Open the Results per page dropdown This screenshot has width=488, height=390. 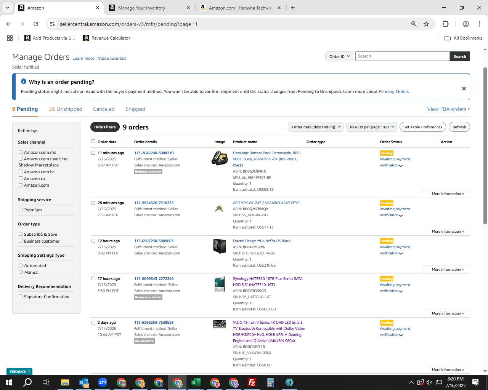(x=372, y=127)
